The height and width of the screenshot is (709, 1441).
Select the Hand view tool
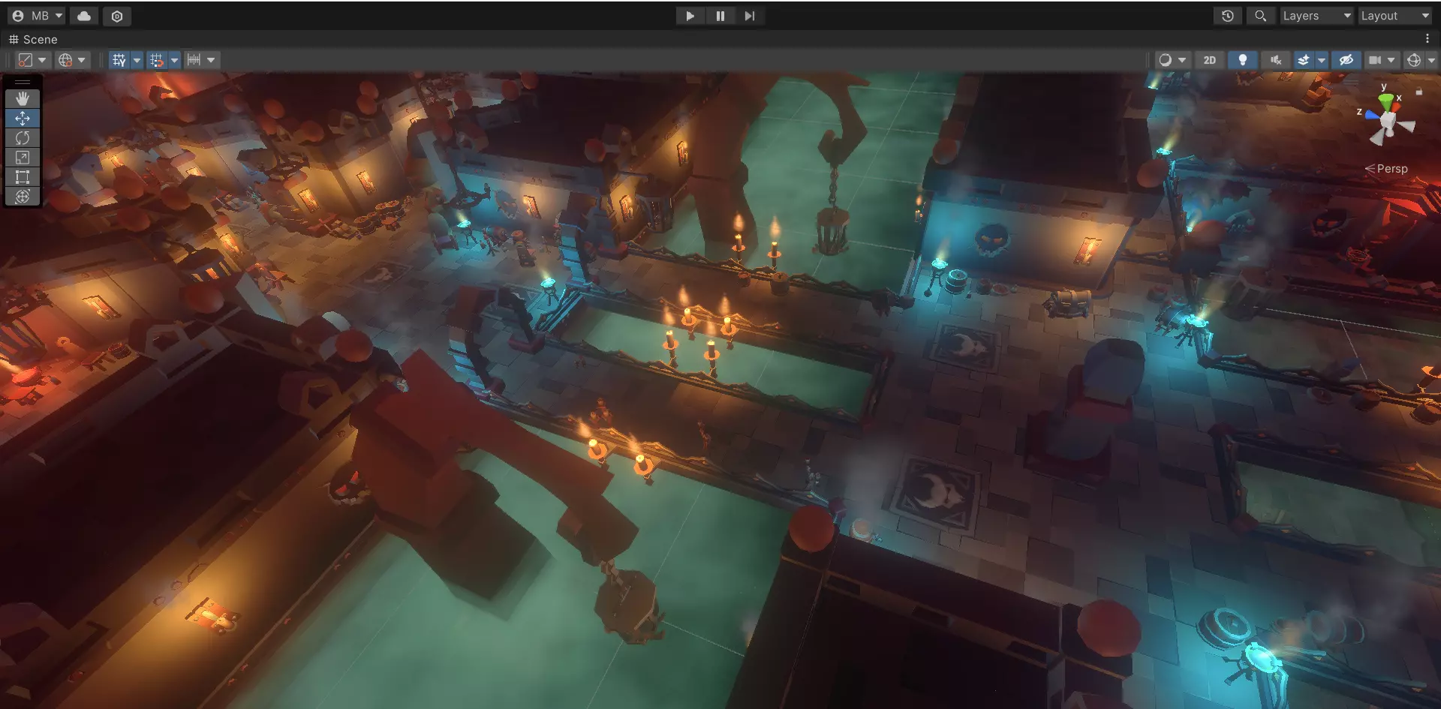[x=23, y=98]
